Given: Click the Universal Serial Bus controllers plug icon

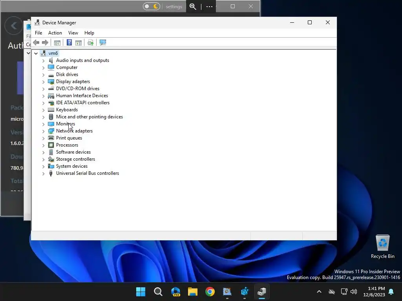Looking at the screenshot, I should (x=51, y=173).
